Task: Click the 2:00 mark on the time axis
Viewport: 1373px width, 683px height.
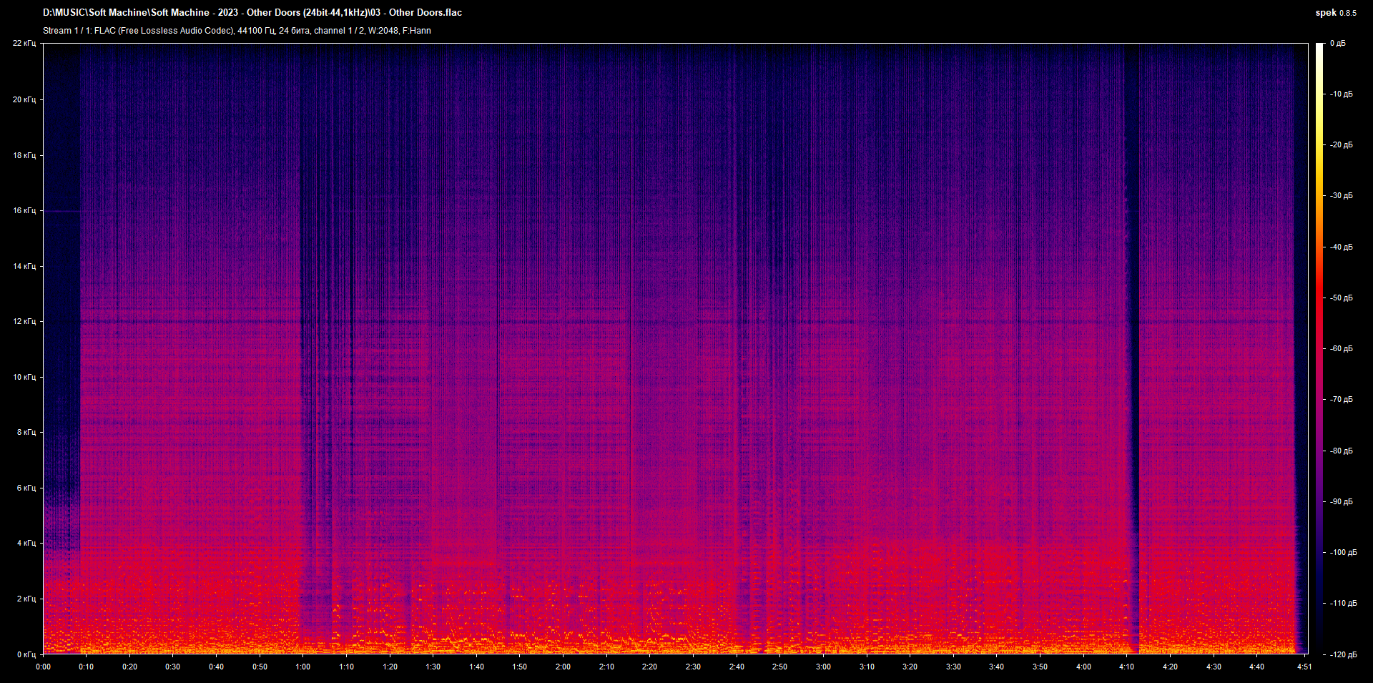Action: [x=563, y=667]
